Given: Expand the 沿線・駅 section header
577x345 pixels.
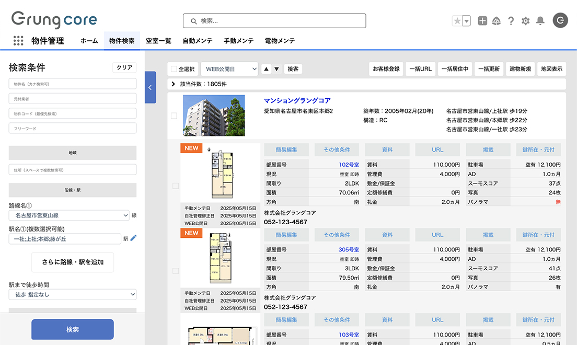Looking at the screenshot, I should [x=73, y=190].
